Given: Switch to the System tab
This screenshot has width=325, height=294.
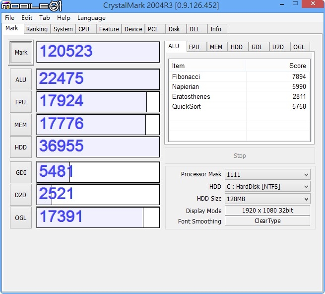Looking at the screenshot, I should pos(63,29).
